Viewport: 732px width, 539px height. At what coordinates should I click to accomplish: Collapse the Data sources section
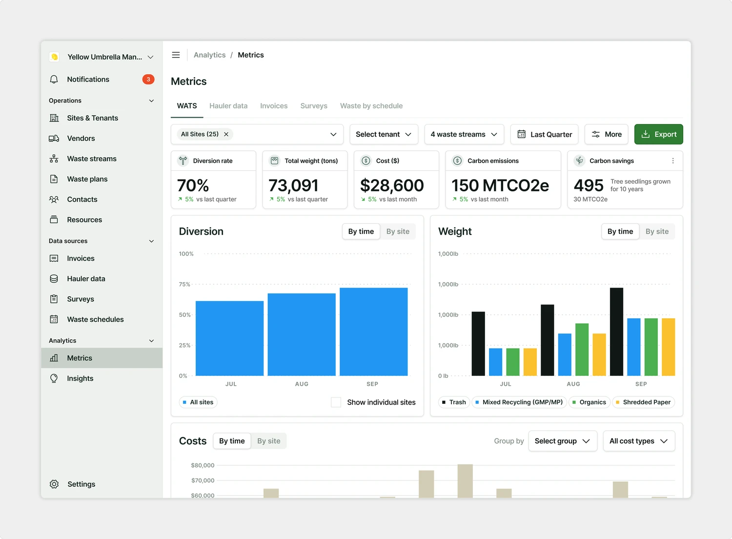pos(151,241)
